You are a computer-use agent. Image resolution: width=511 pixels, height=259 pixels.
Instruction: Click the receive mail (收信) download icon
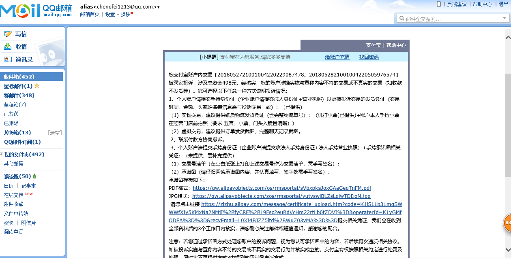pos(8,47)
